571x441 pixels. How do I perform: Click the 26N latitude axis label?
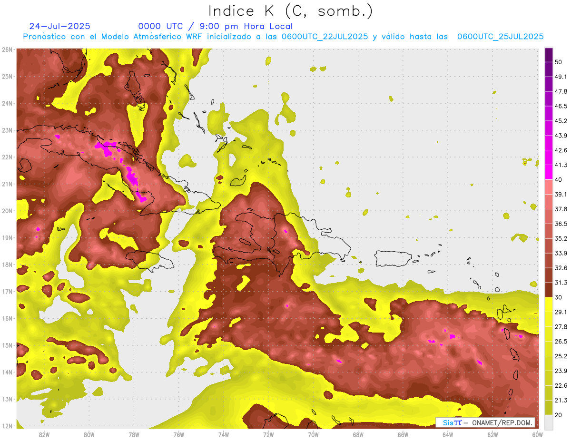click(x=7, y=49)
